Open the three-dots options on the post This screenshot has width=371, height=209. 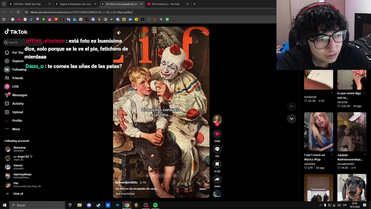pyautogui.click(x=203, y=33)
